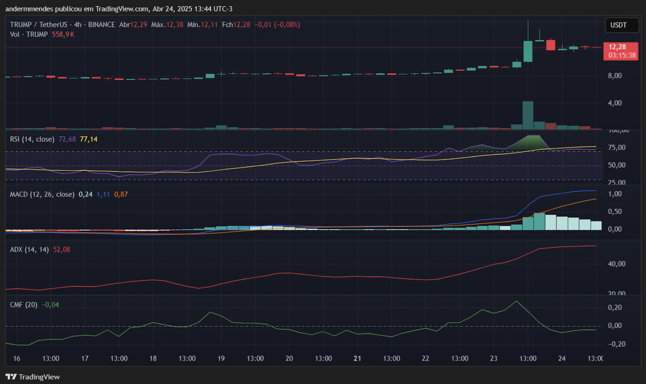
Task: Click the 4,00 price axis label
Action: [x=615, y=103]
